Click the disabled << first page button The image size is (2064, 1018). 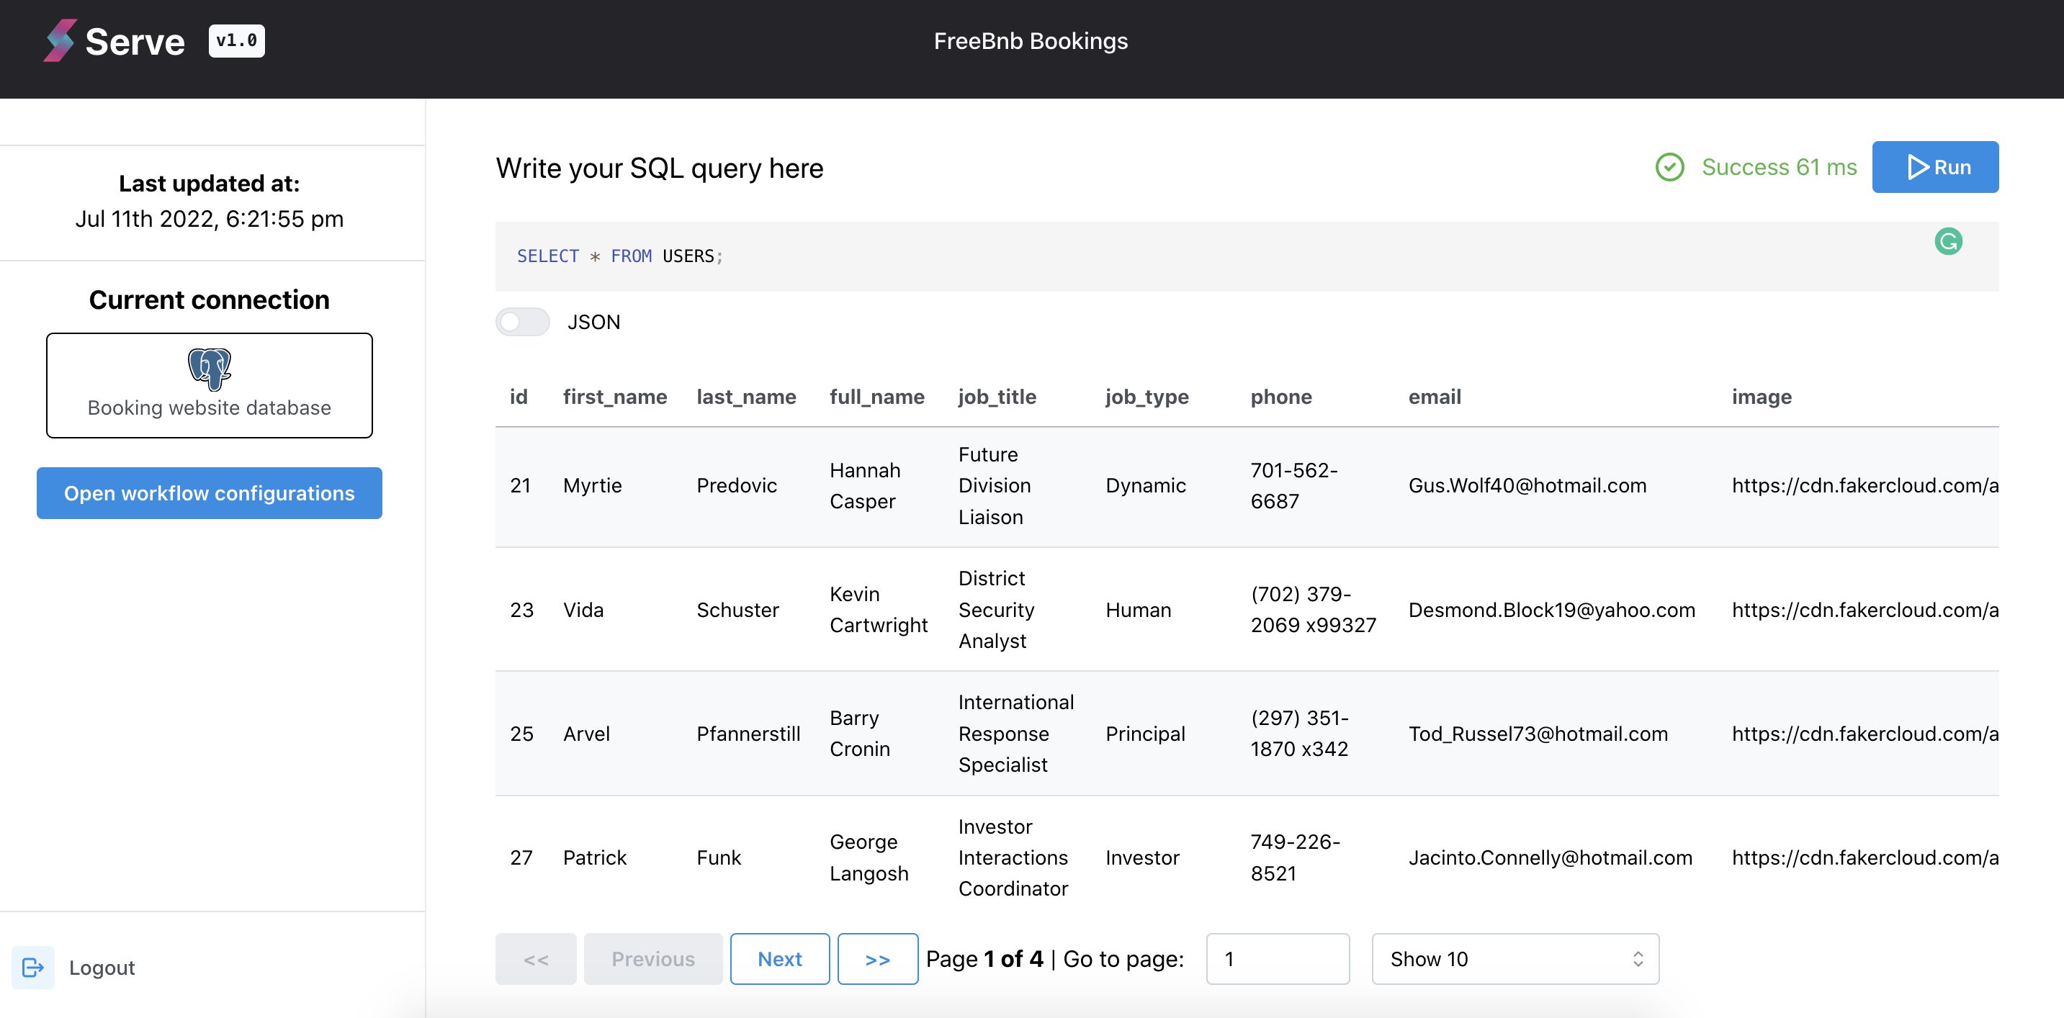tap(535, 959)
